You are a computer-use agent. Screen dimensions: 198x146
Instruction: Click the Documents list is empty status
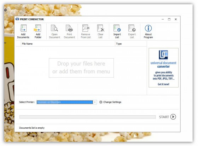32,128
